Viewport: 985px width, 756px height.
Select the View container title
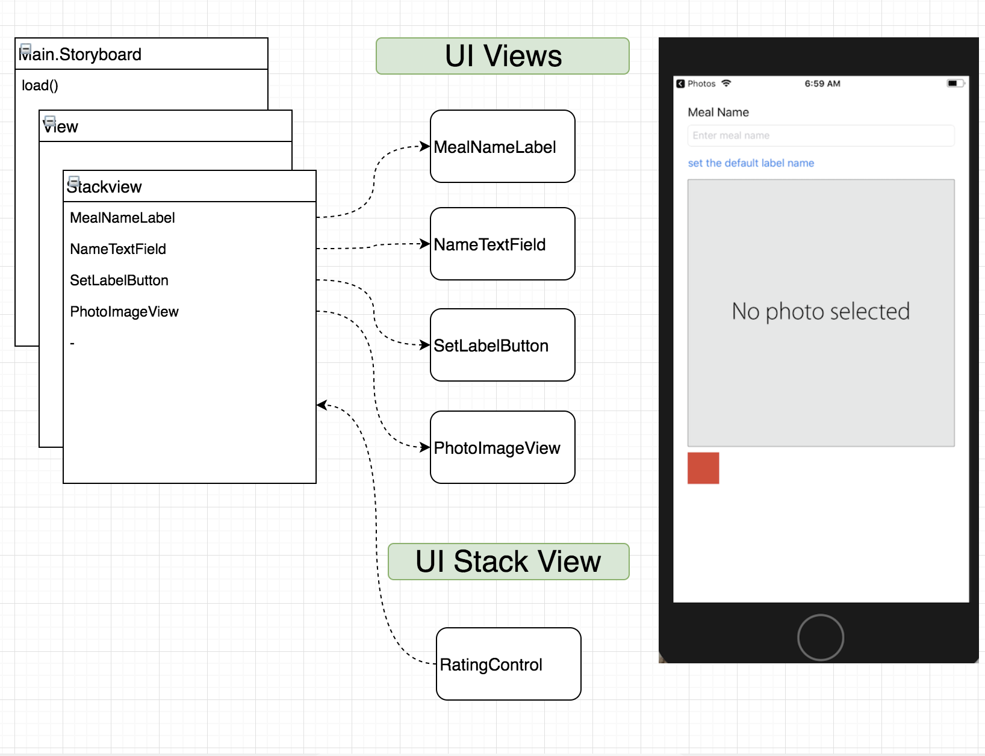[x=60, y=127]
